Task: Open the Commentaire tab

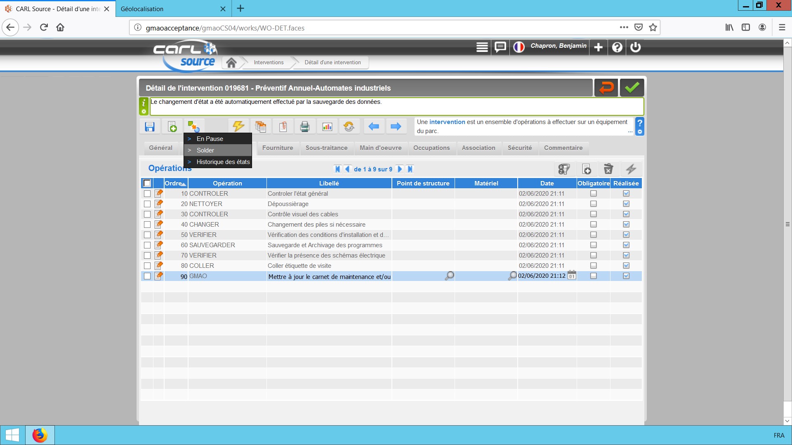Action: click(563, 148)
